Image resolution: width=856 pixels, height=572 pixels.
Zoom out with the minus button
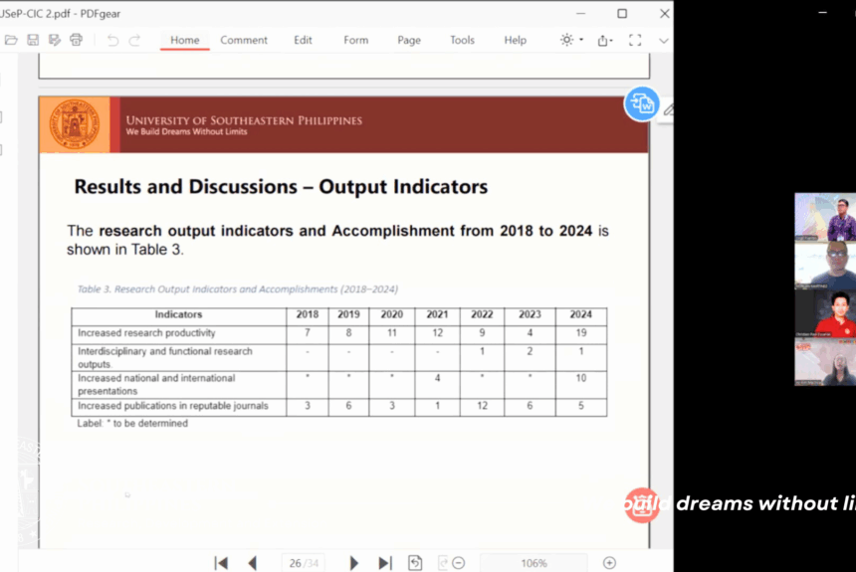tap(459, 563)
